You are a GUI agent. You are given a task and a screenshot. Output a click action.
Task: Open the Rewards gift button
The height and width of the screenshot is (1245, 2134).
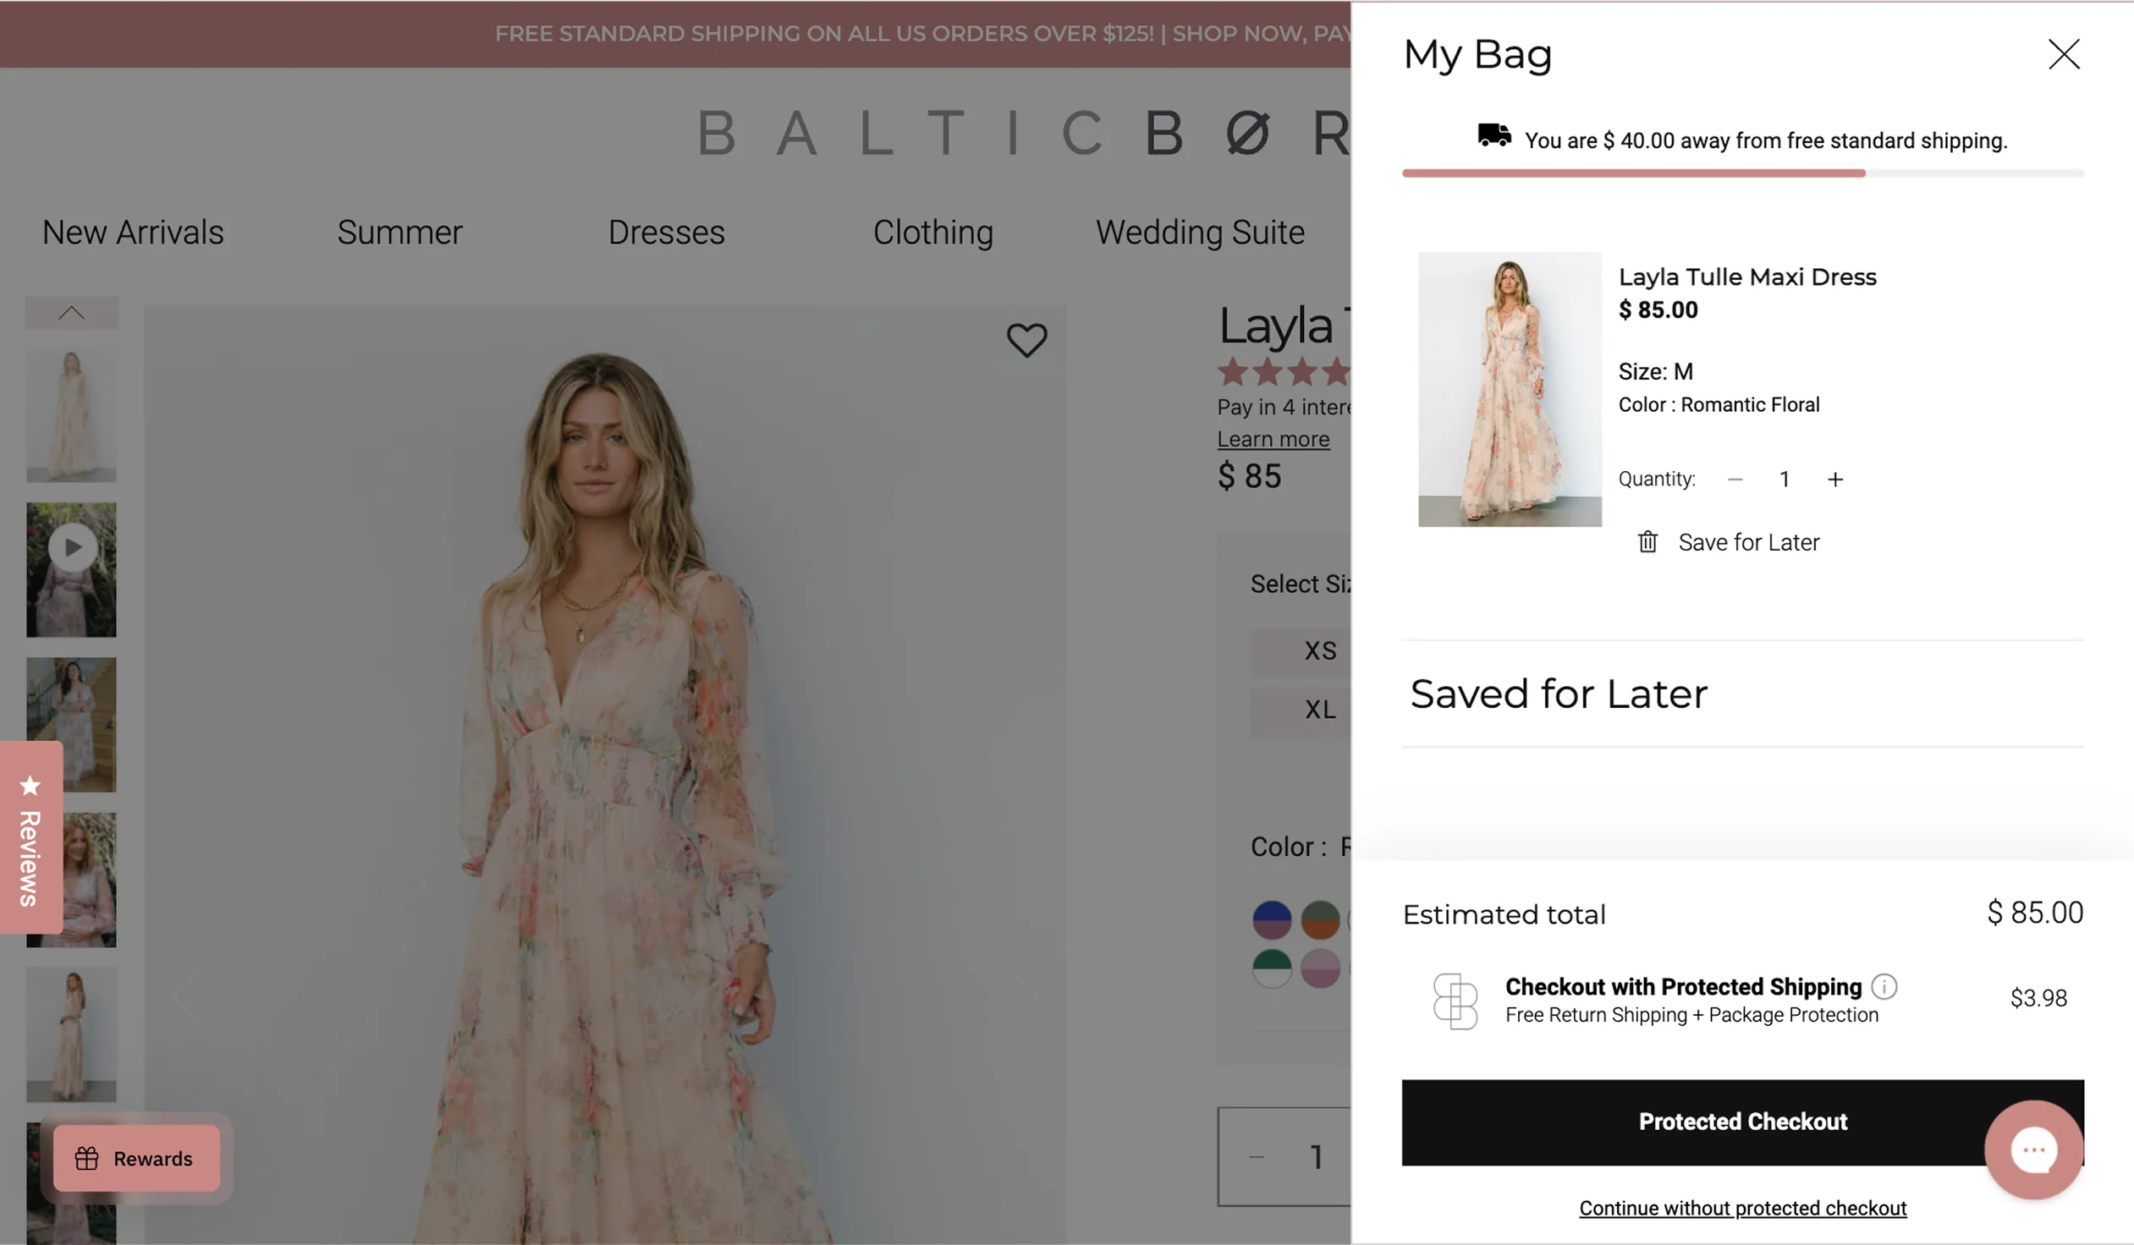[x=136, y=1158]
